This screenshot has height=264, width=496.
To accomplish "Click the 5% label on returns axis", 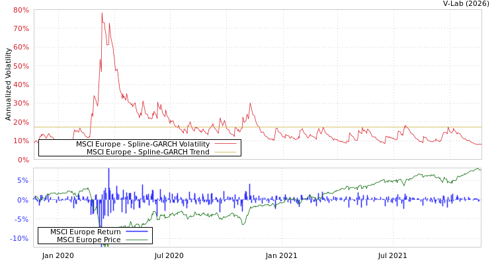I will 22,180.
